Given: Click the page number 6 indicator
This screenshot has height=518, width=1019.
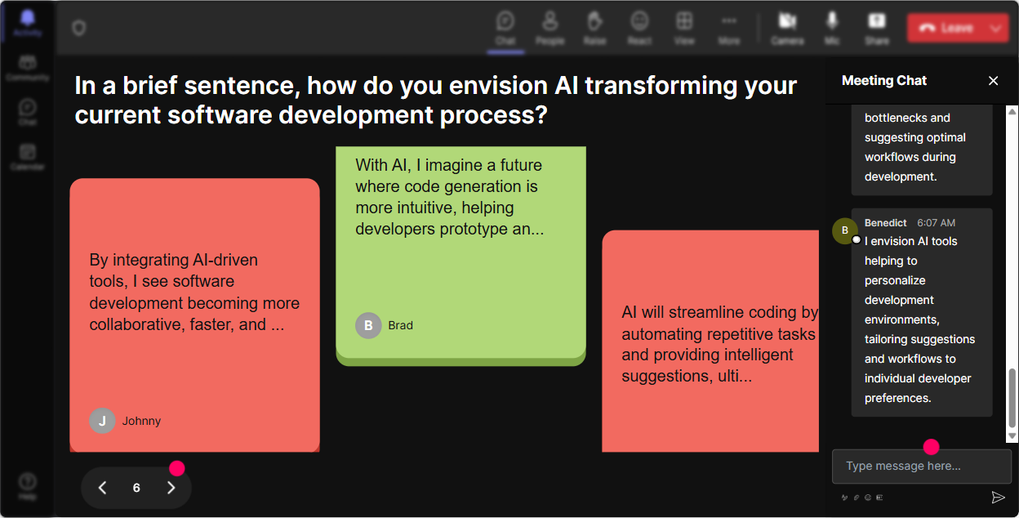Looking at the screenshot, I should (136, 488).
